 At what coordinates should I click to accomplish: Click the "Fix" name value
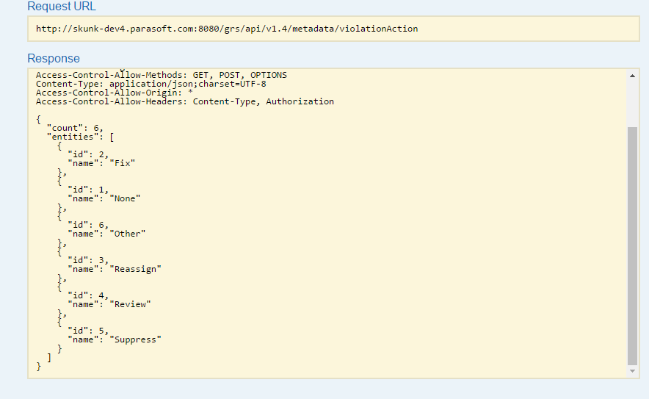point(123,163)
